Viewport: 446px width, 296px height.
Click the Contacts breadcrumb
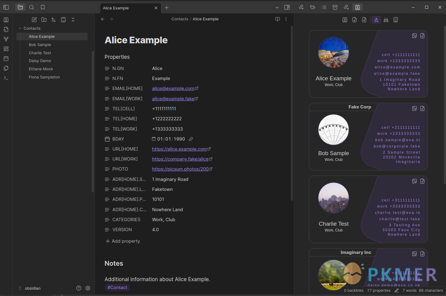coord(180,19)
